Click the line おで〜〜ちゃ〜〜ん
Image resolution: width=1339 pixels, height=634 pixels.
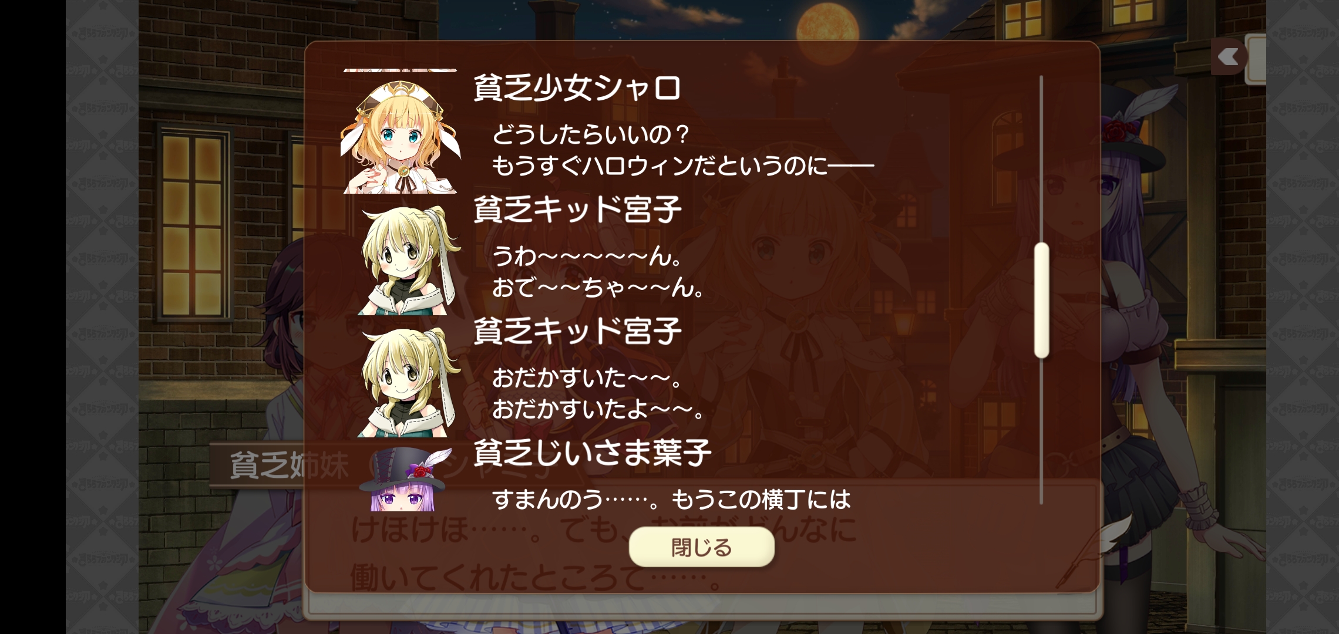(598, 288)
